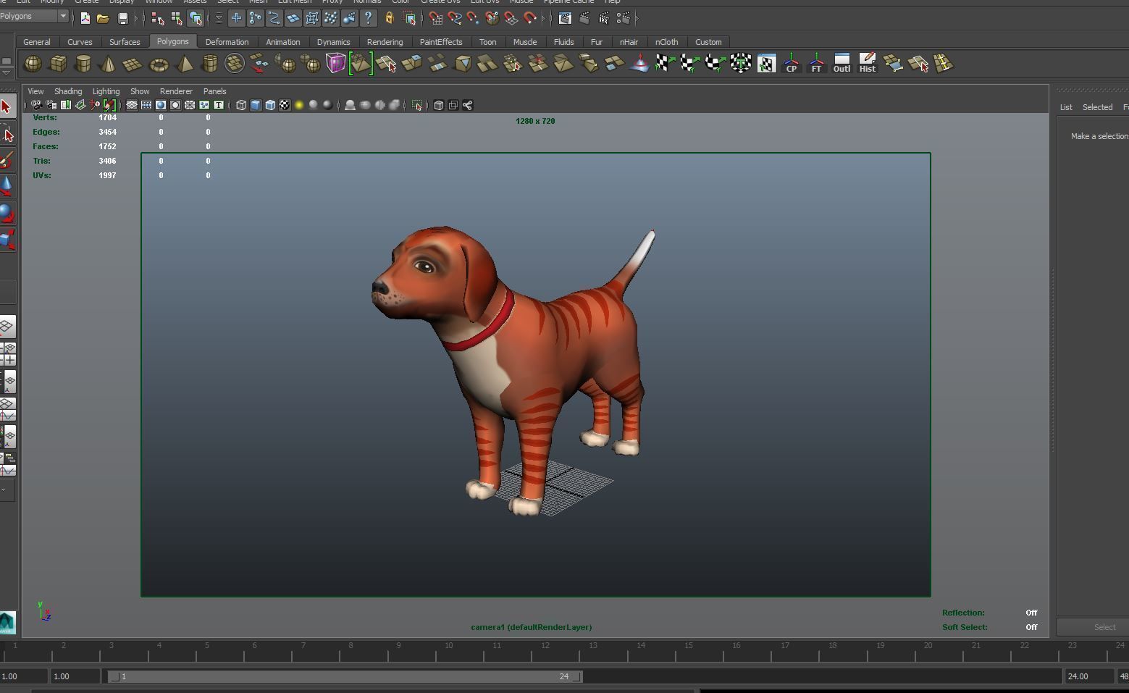The height and width of the screenshot is (693, 1129).
Task: Toggle wireframe shading in viewport
Action: [241, 105]
